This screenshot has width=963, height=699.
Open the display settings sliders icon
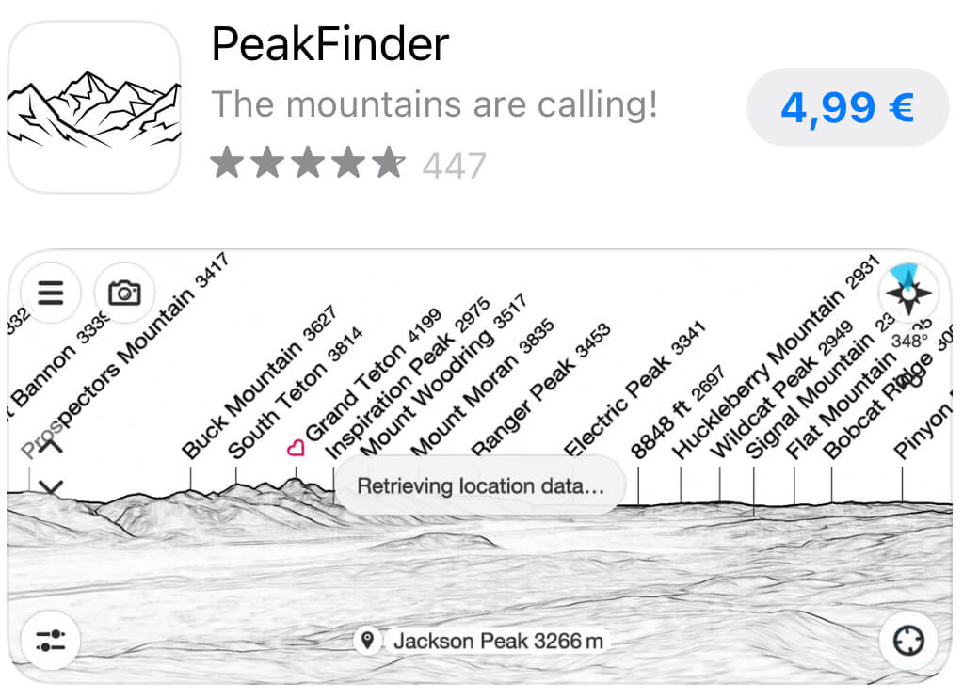coord(51,640)
